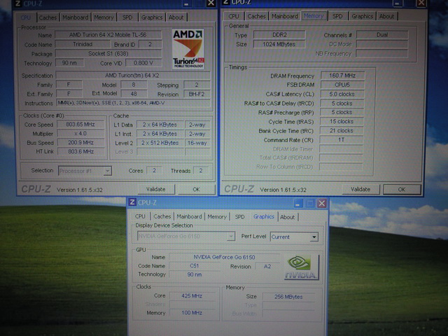Click the Channels # value Dual
This screenshot has width=448, height=336.
tap(382, 35)
